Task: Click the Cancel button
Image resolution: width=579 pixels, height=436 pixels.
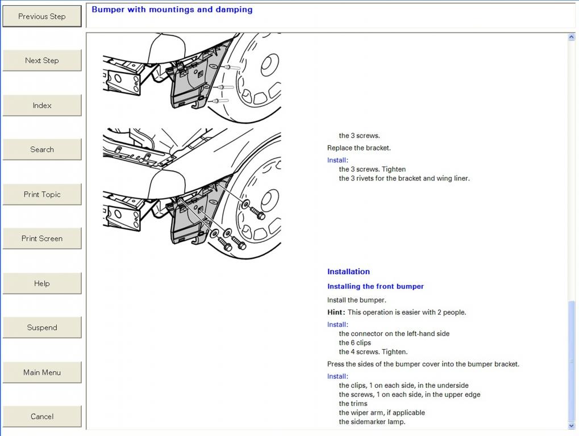Action: (41, 417)
